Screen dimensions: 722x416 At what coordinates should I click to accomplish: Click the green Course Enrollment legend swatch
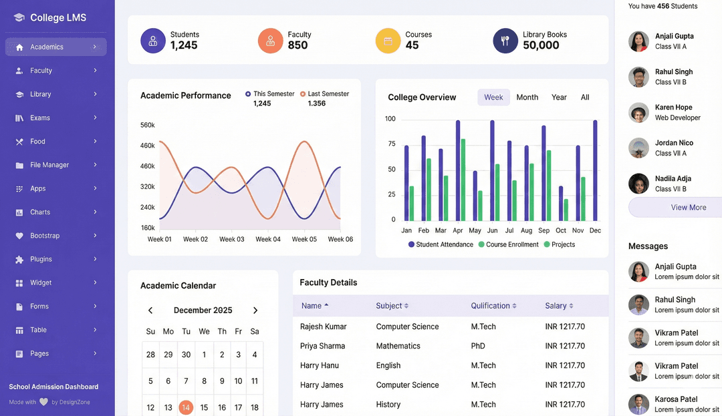coord(481,244)
